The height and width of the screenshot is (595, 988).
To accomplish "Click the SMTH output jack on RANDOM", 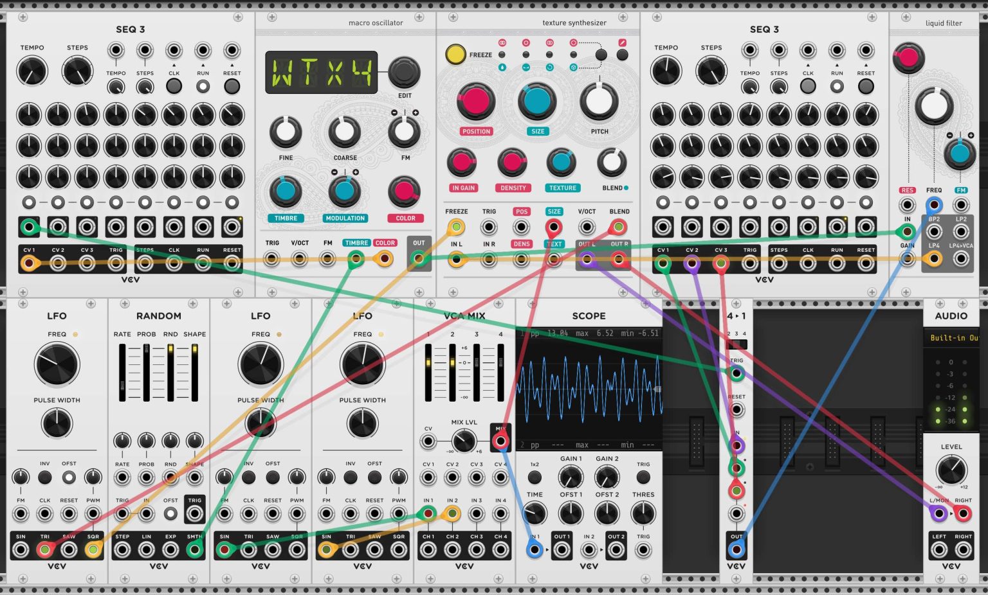I will pyautogui.click(x=194, y=549).
